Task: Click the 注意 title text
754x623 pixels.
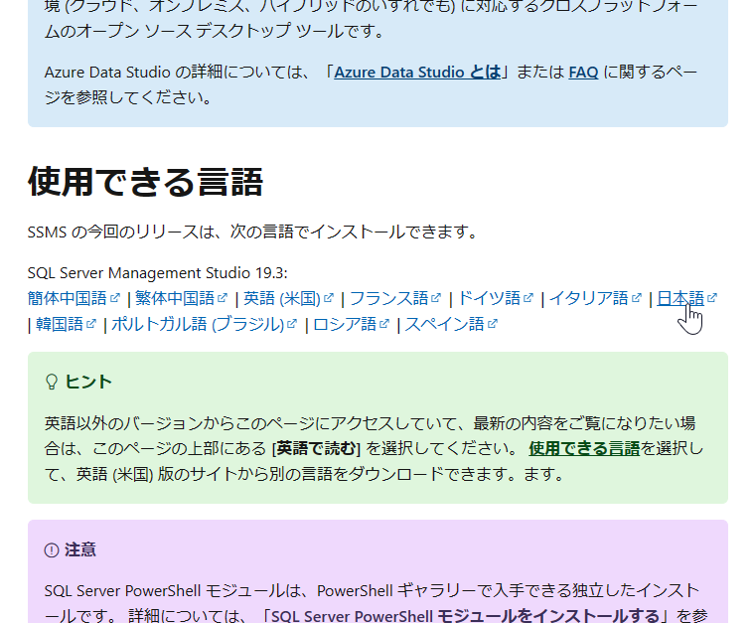Action: [x=80, y=549]
